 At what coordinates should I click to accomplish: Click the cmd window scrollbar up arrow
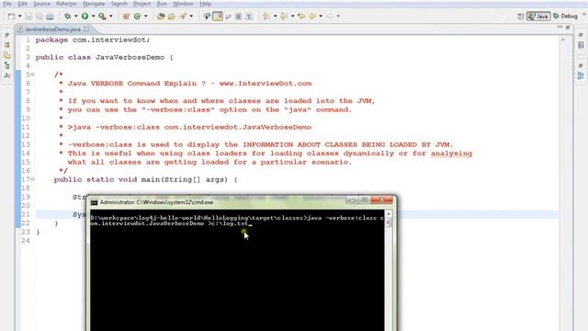click(389, 214)
